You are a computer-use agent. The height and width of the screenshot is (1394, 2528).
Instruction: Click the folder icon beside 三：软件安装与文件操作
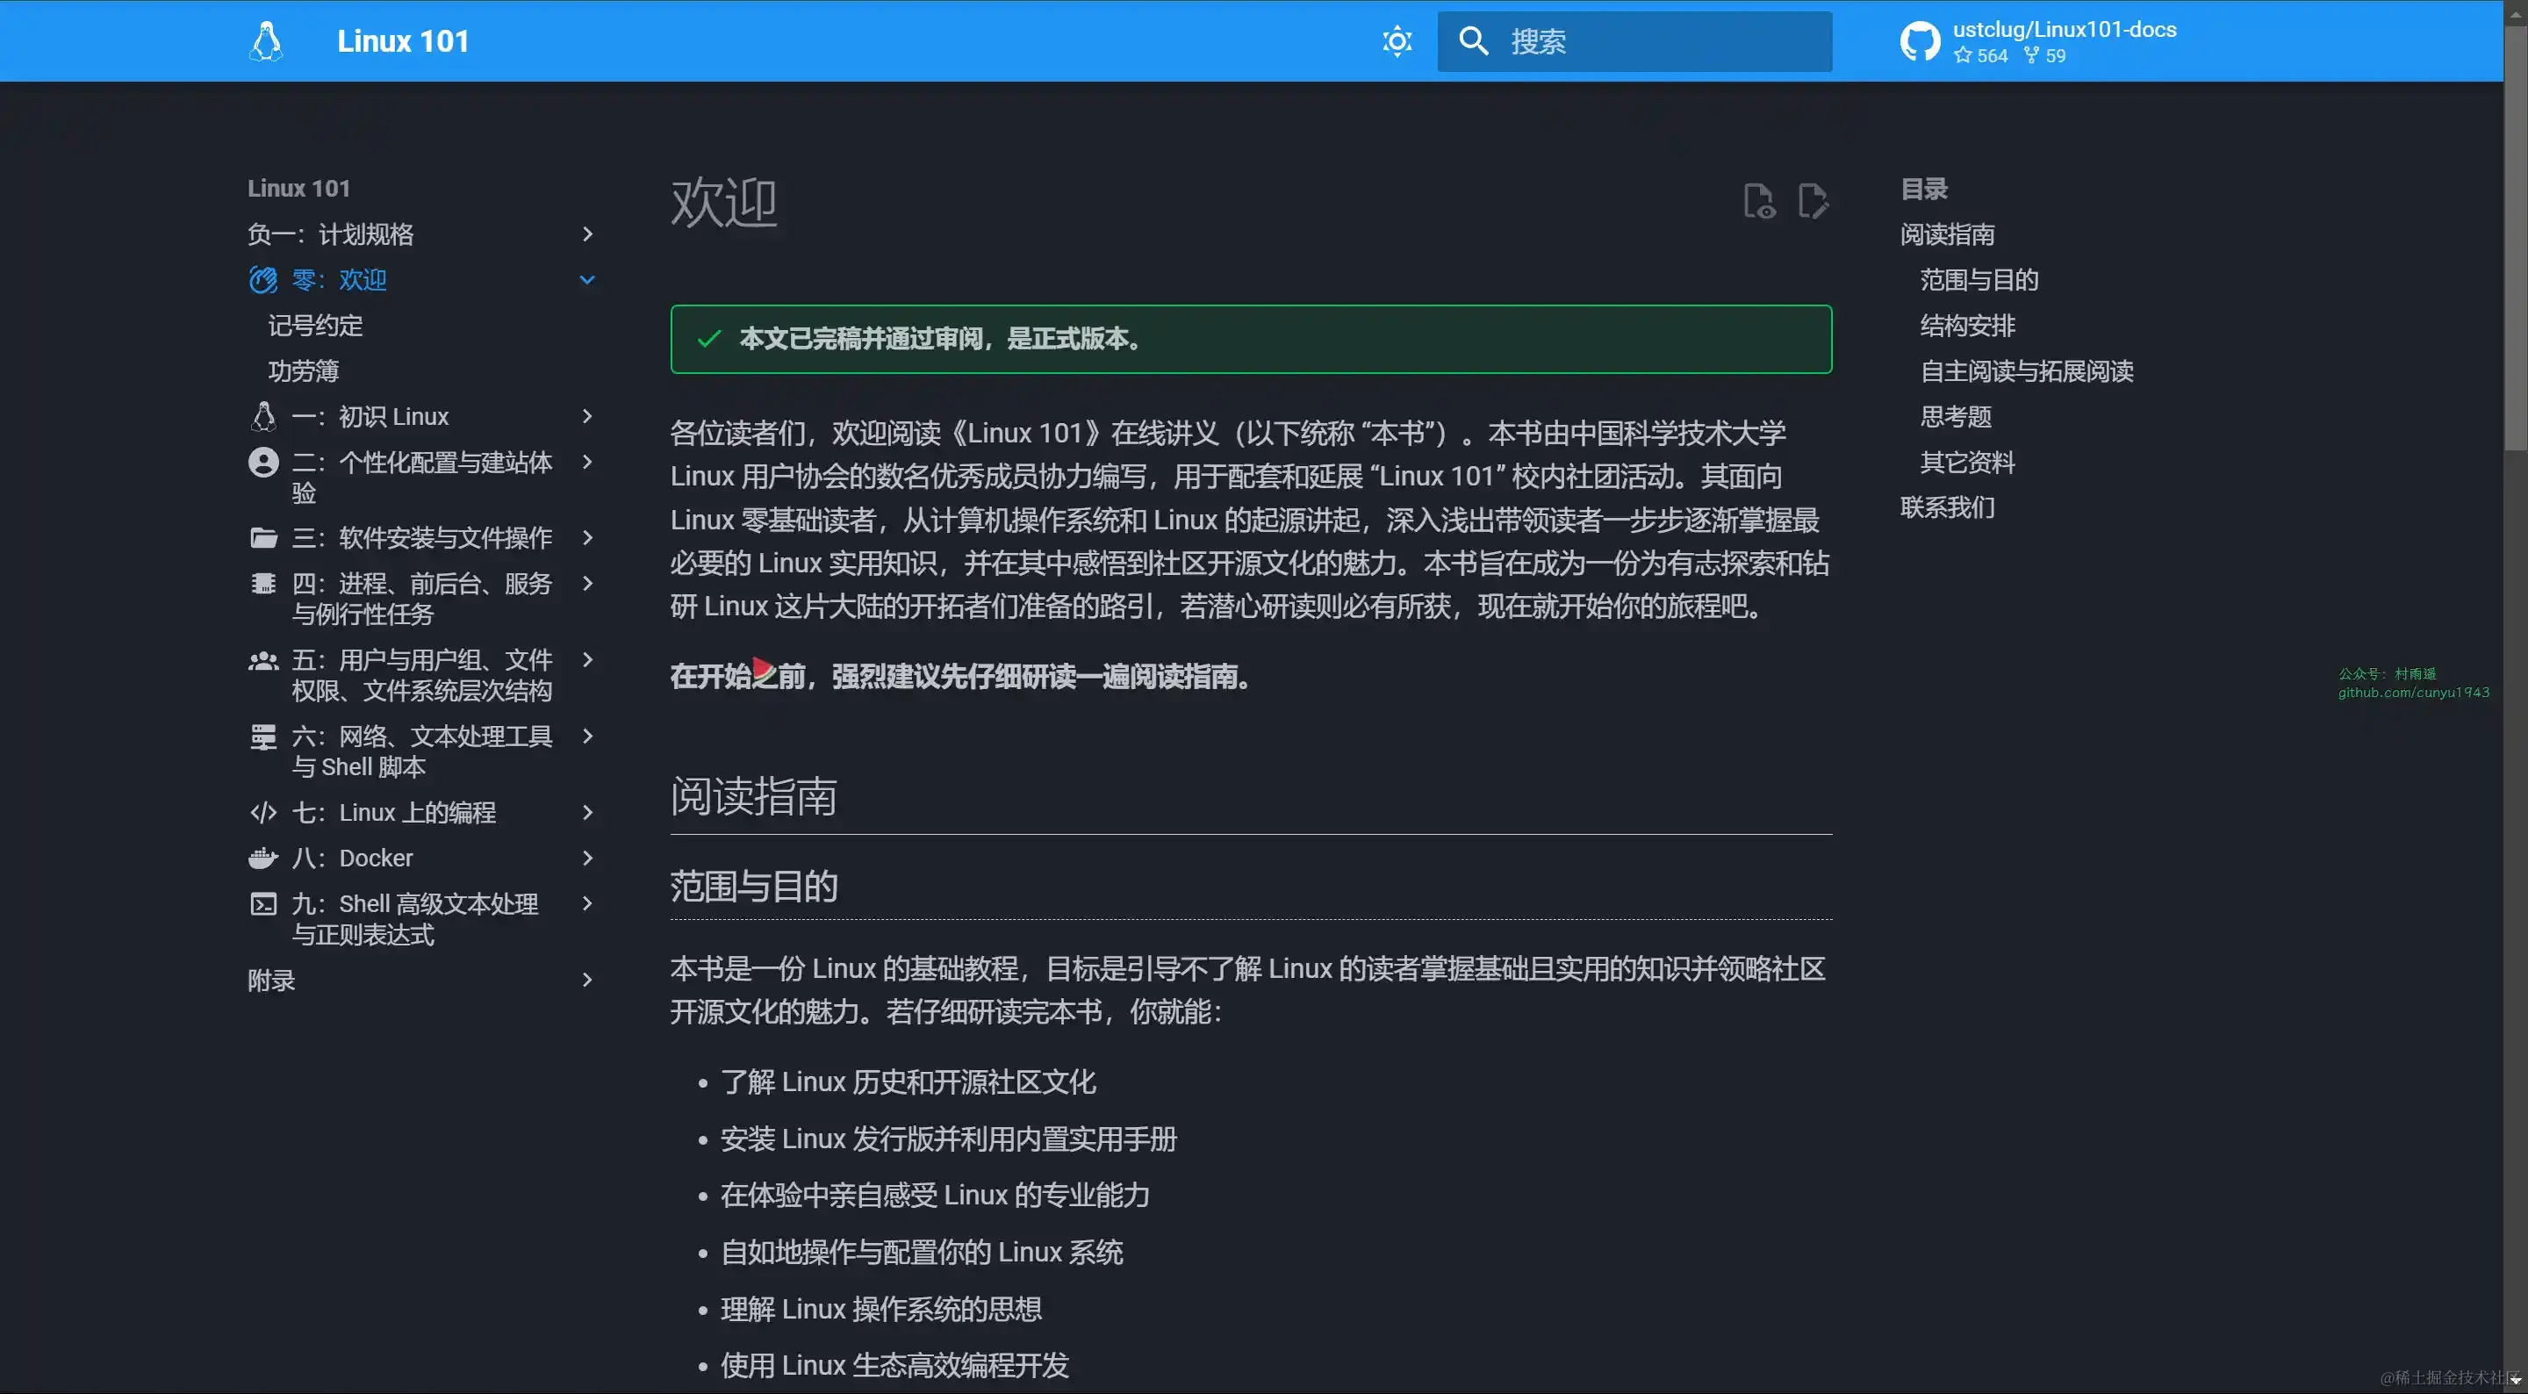[263, 538]
